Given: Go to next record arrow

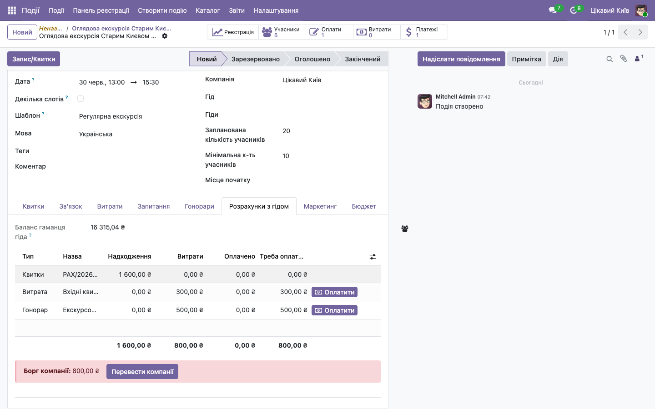Looking at the screenshot, I should pyautogui.click(x=640, y=32).
